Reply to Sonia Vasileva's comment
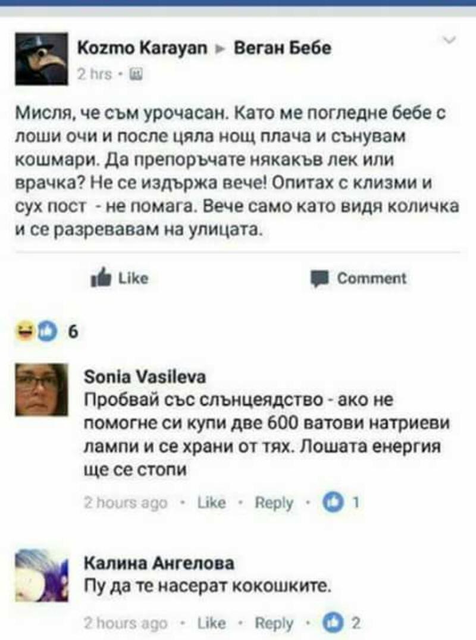The height and width of the screenshot is (640, 476). click(x=274, y=503)
